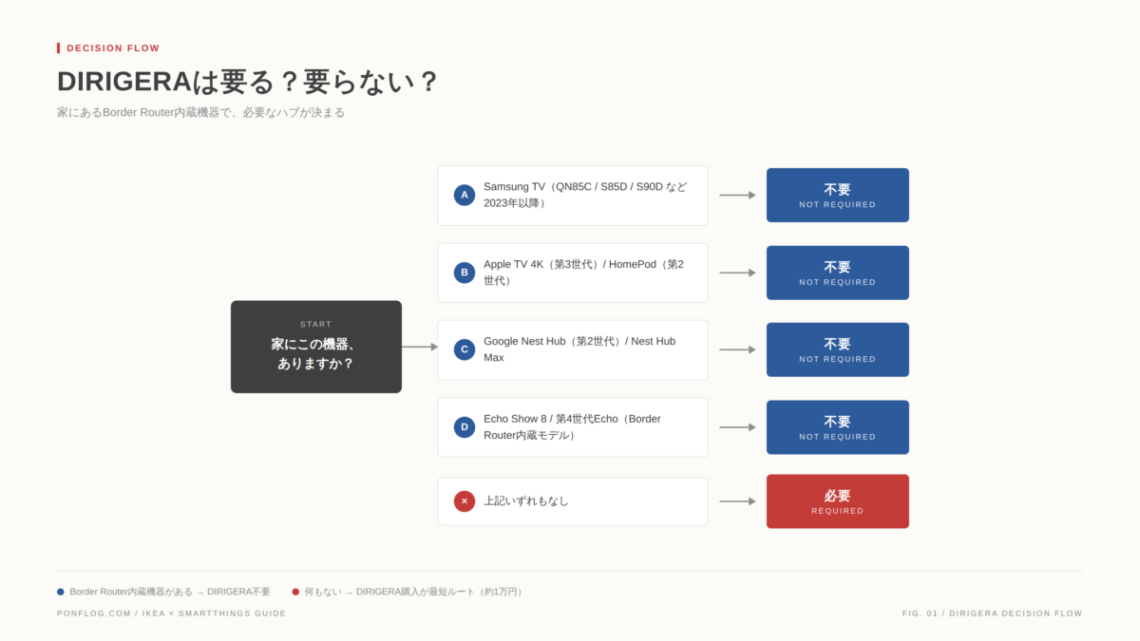The width and height of the screenshot is (1140, 641).
Task: Select the Echo Show 8 option card
Action: point(573,427)
